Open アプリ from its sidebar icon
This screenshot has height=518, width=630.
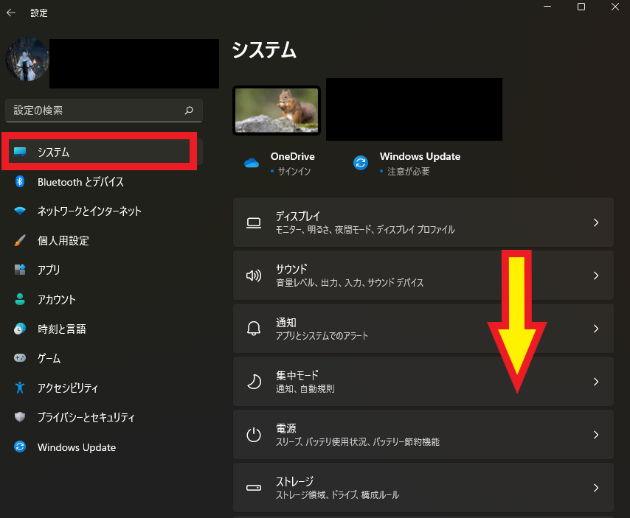[20, 270]
